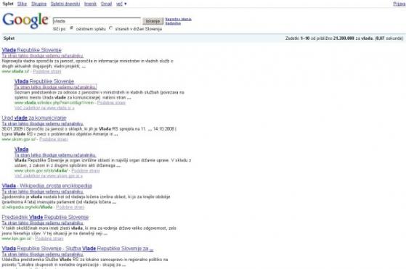Open the Napredno iskanje link
This screenshot has height=269, width=406.
(179, 19)
